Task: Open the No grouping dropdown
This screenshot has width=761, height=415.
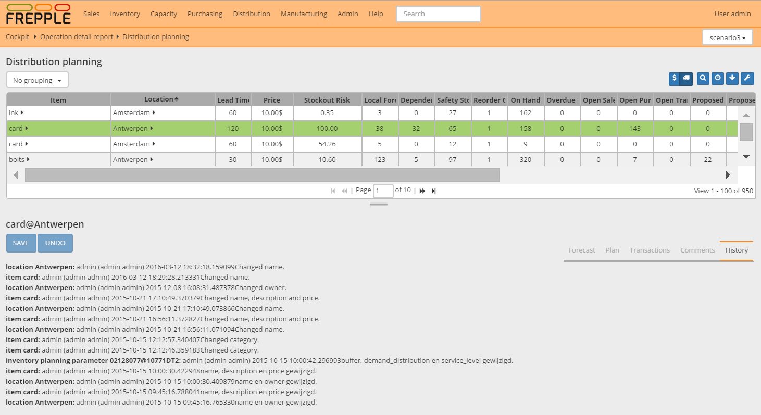Action: point(38,80)
